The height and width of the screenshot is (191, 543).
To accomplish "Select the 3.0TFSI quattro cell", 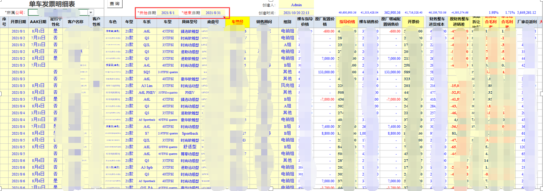I will [168, 72].
